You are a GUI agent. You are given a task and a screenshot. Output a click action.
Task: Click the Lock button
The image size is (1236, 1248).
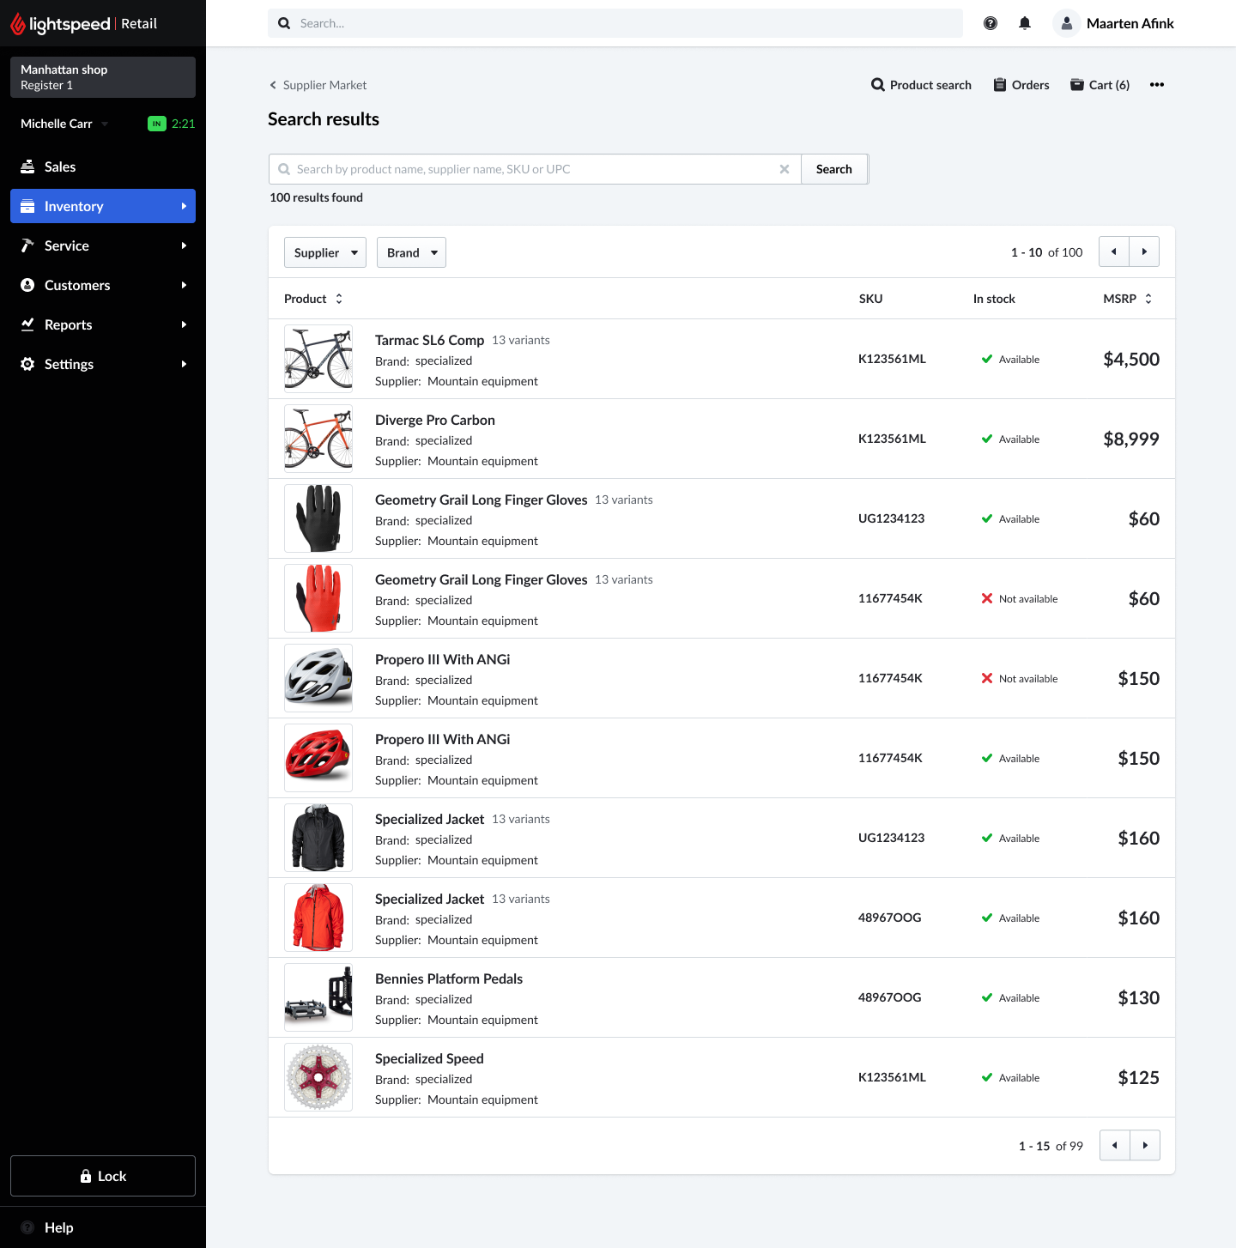(x=103, y=1176)
